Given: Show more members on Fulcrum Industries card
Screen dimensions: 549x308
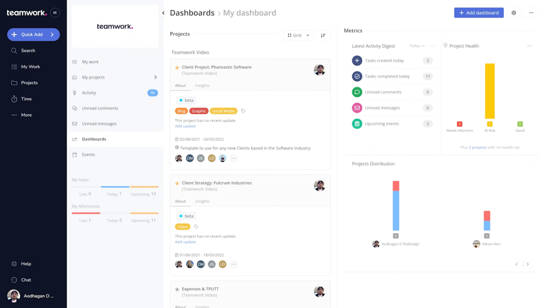Looking at the screenshot, I should [233, 264].
